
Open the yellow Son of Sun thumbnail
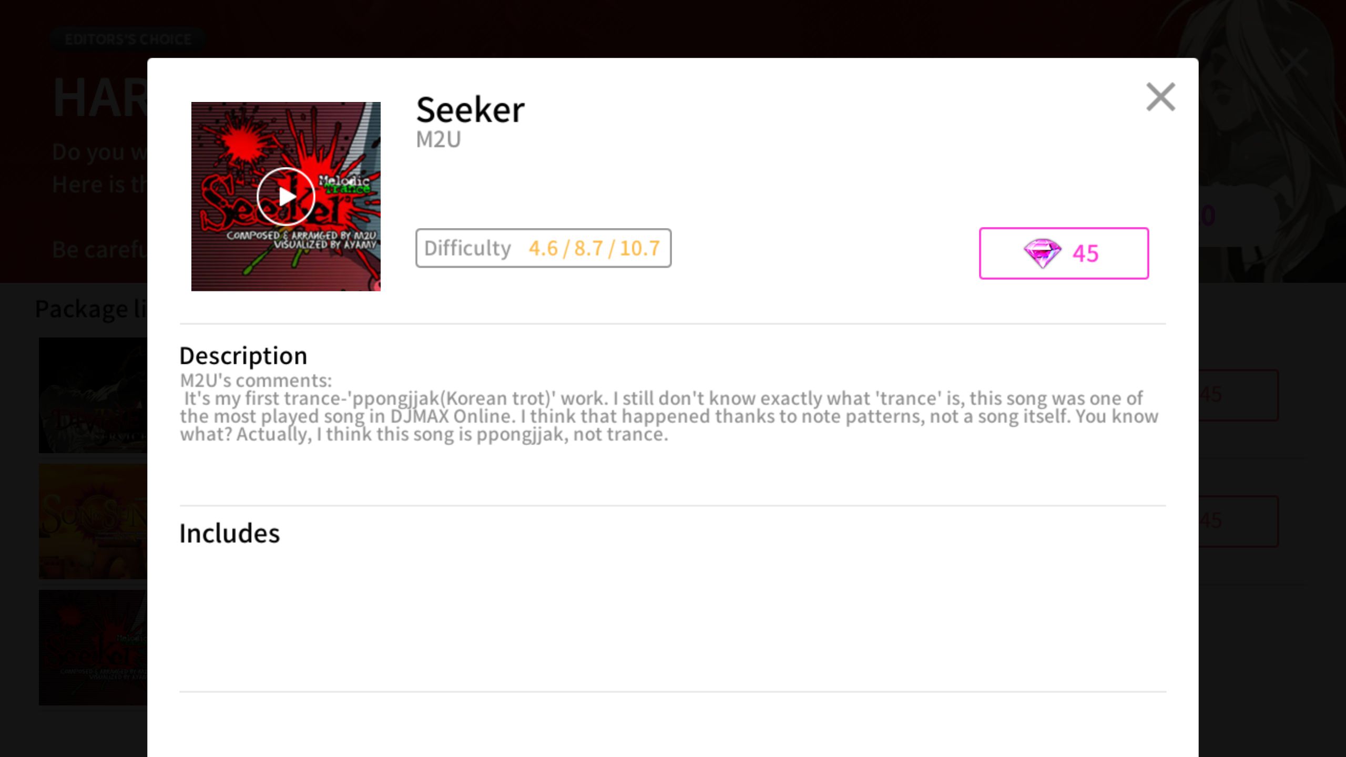(93, 521)
